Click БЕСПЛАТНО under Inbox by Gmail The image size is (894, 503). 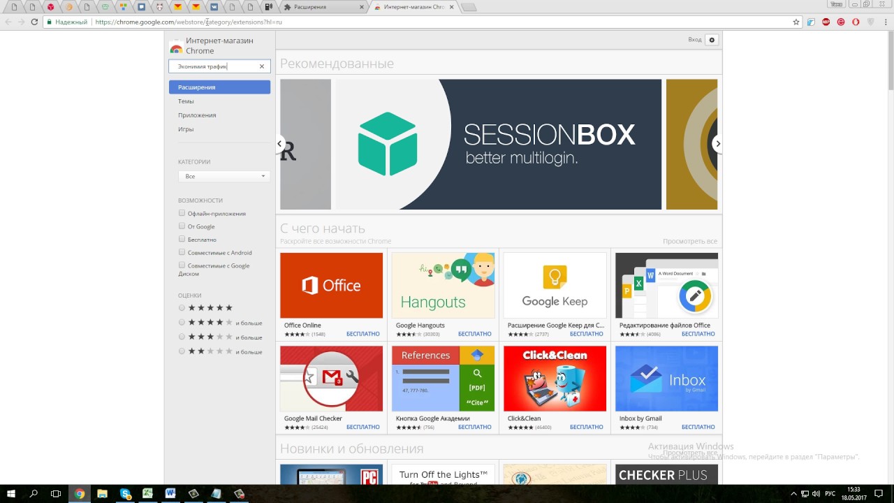tap(698, 427)
